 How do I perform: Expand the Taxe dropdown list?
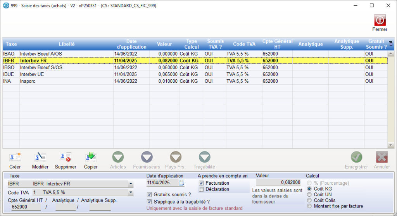131,184
